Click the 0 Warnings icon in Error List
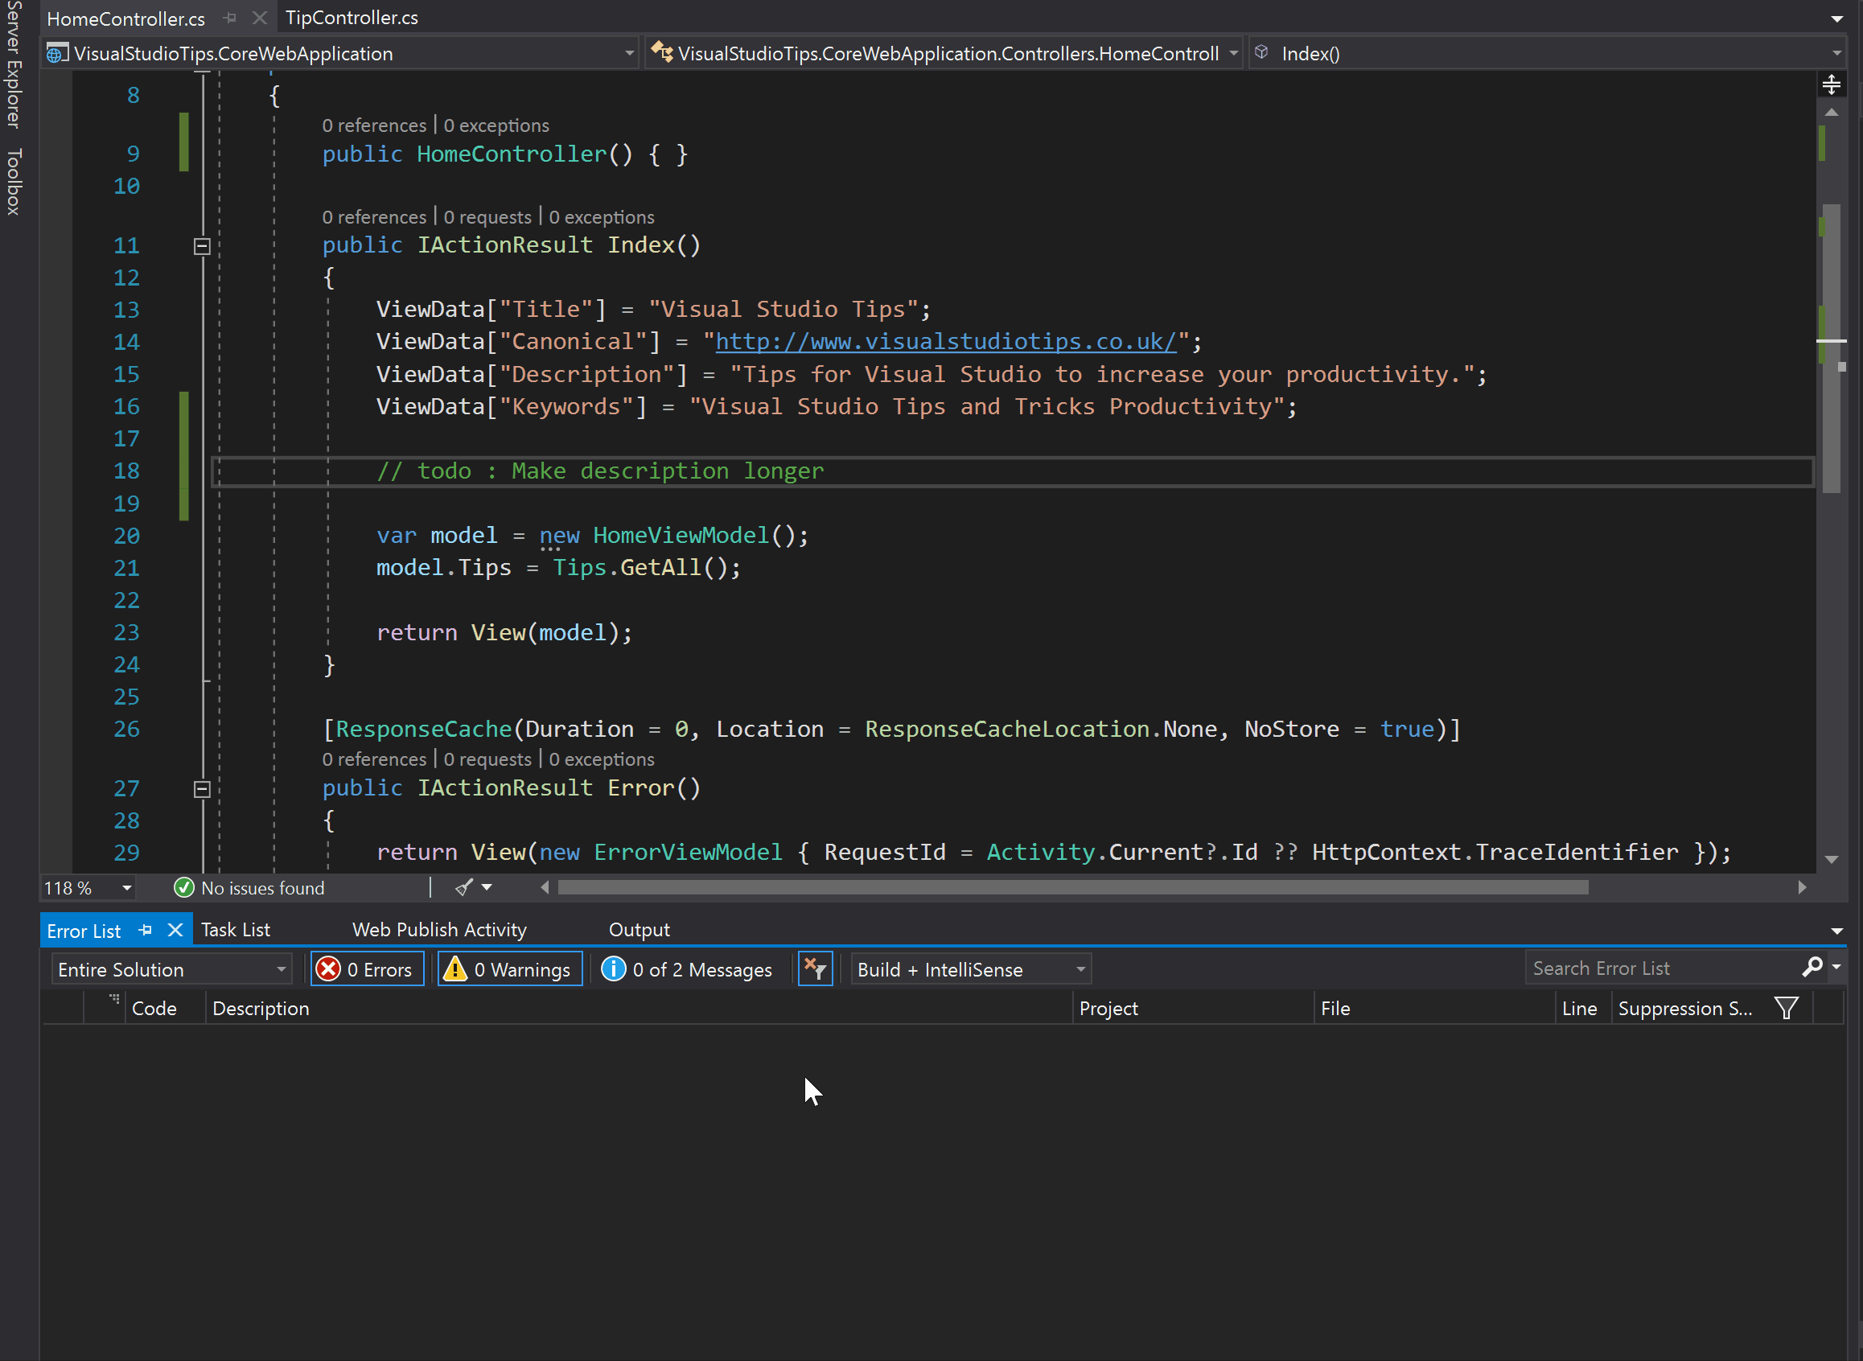 [509, 968]
